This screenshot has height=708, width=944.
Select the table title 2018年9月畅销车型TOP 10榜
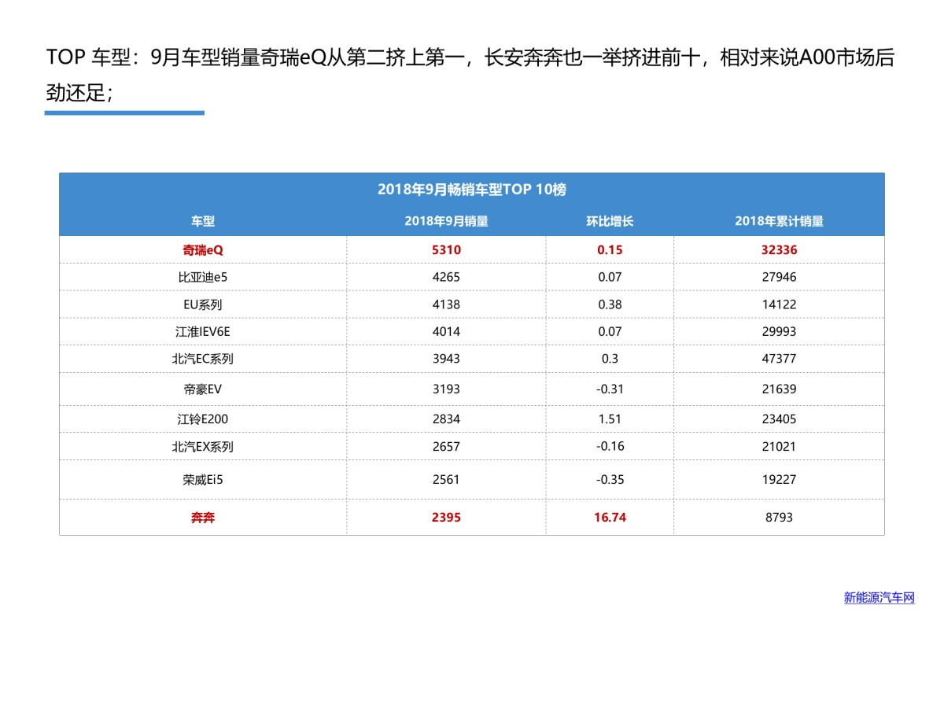[472, 189]
